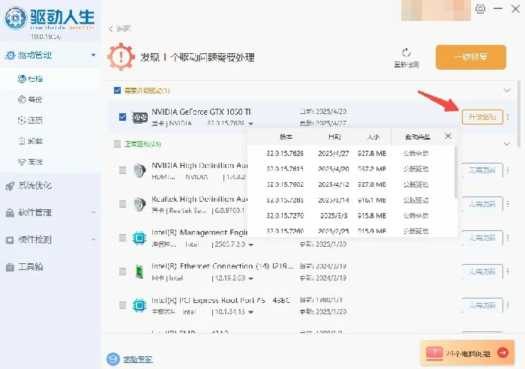The height and width of the screenshot is (369, 525).
Task: Click the orange 一键修复 button
Action: coord(471,57)
